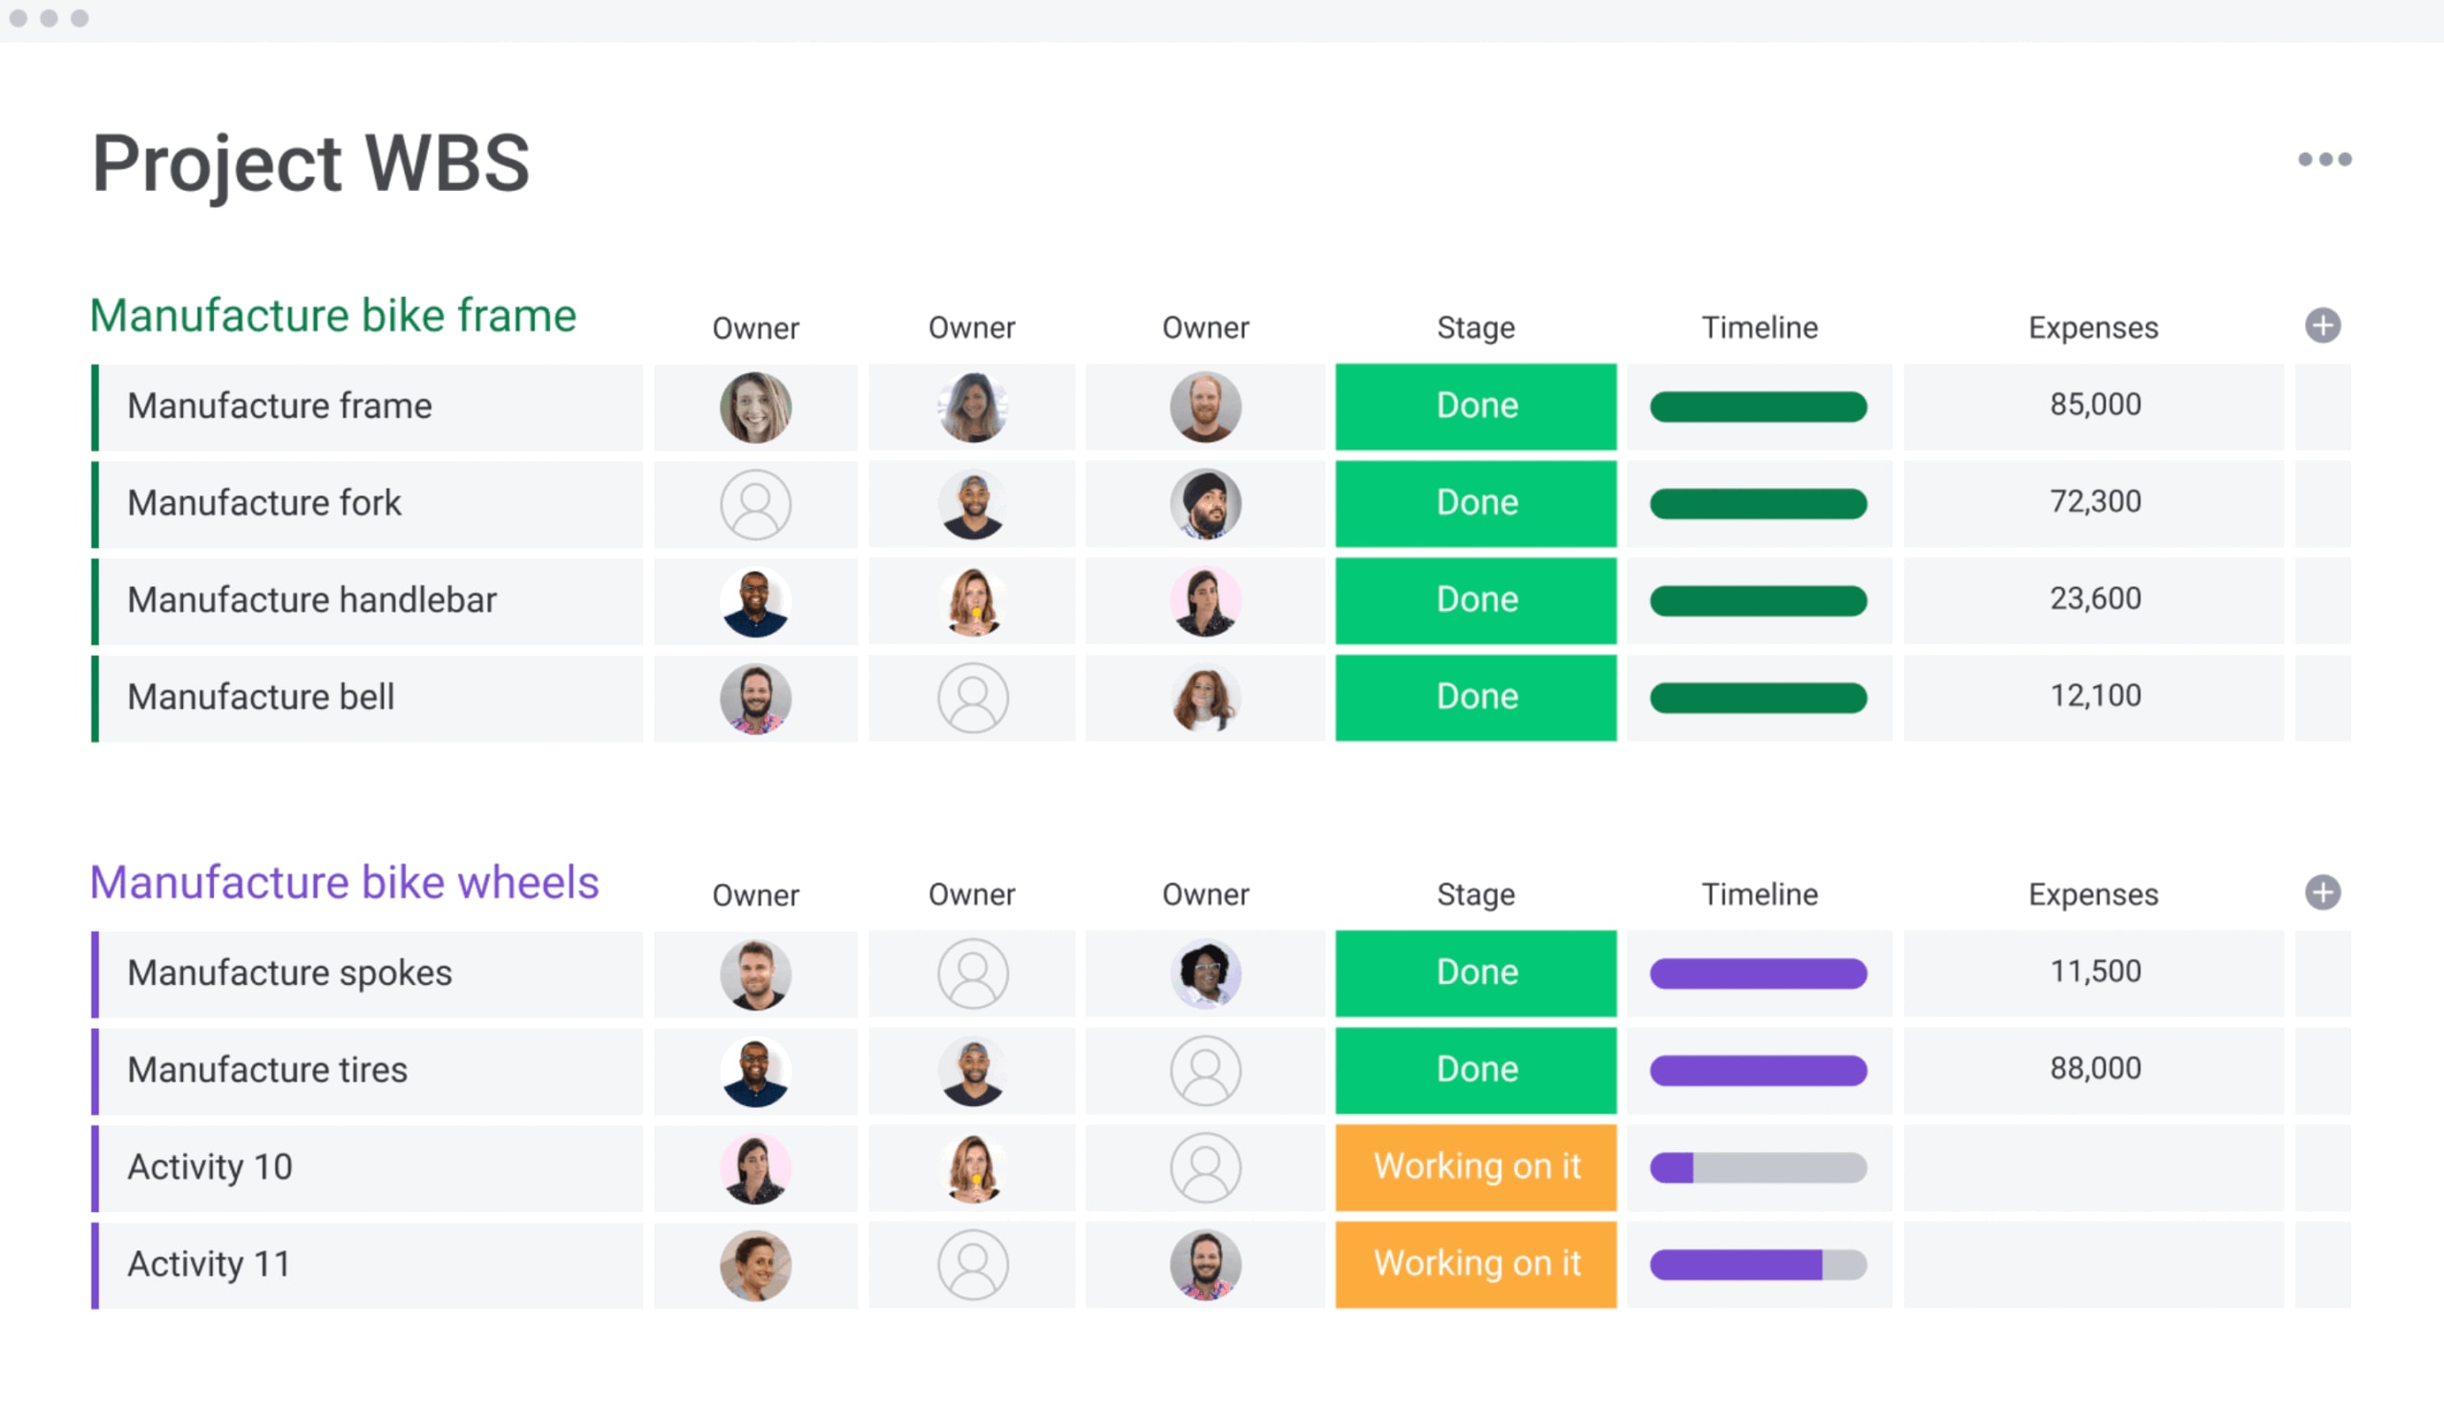Click the Expenses column header
2444x1403 pixels.
tap(2092, 327)
